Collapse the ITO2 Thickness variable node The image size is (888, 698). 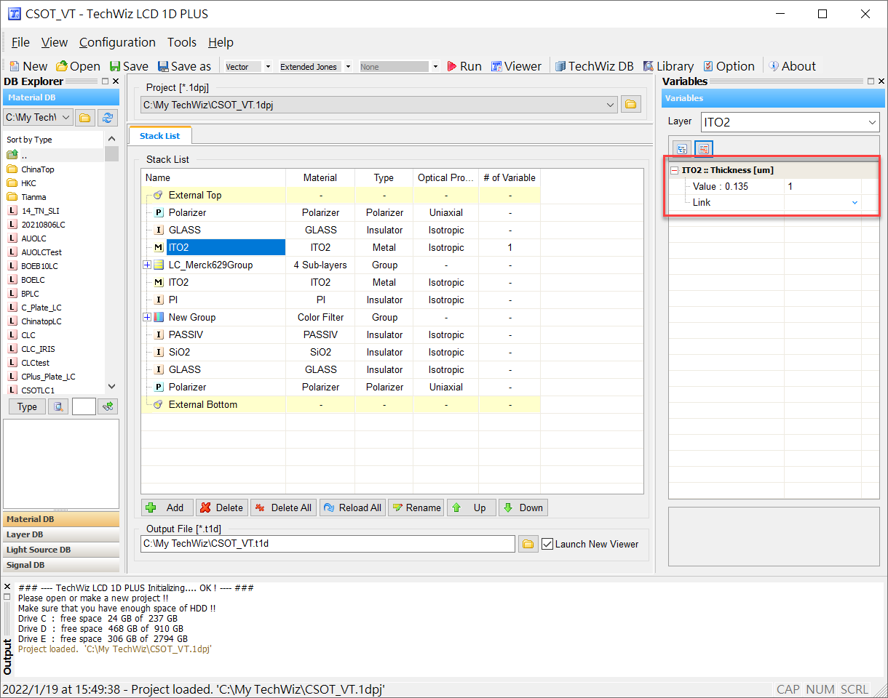click(x=675, y=170)
